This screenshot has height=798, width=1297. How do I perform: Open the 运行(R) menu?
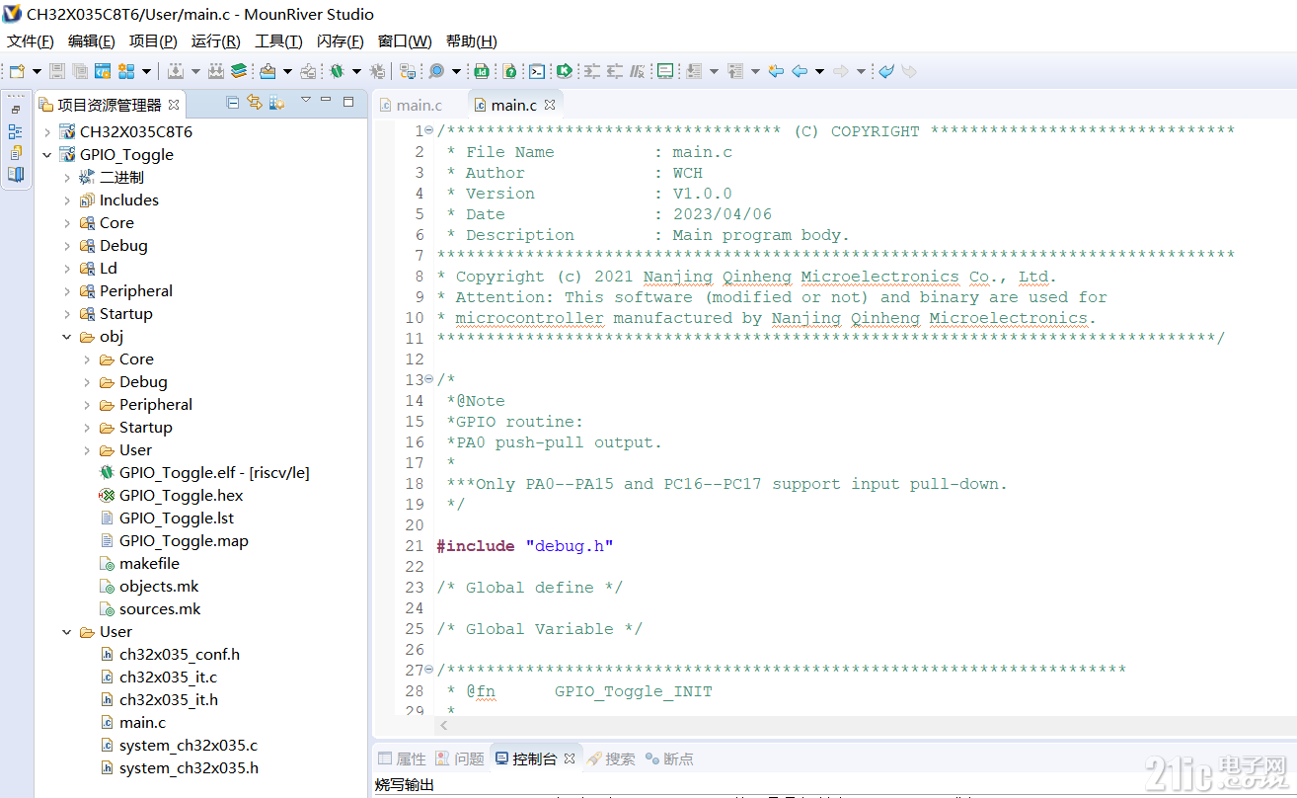pyautogui.click(x=215, y=41)
